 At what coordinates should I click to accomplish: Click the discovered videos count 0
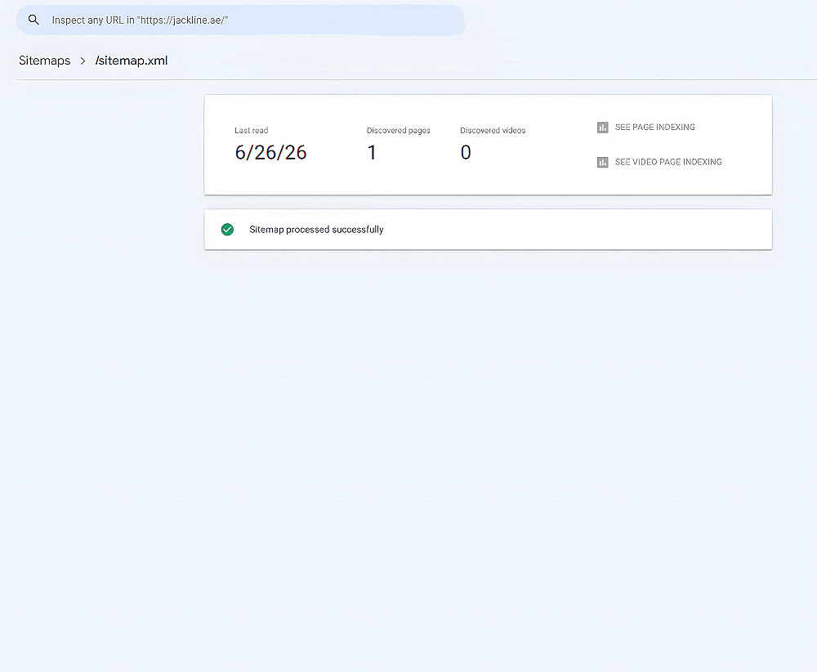466,152
